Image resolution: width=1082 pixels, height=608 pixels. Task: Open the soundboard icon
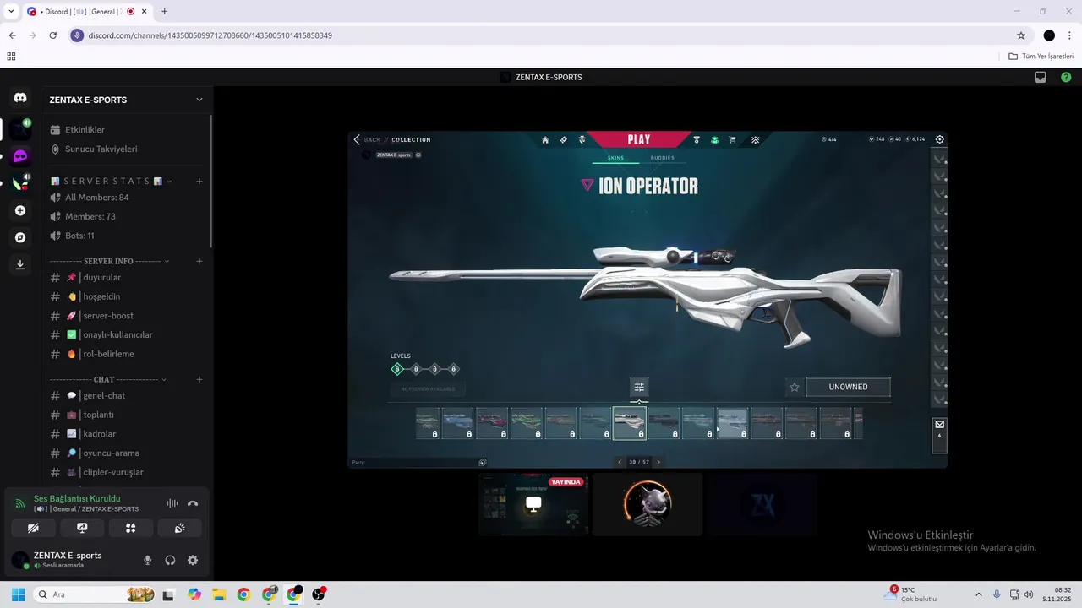tap(180, 528)
